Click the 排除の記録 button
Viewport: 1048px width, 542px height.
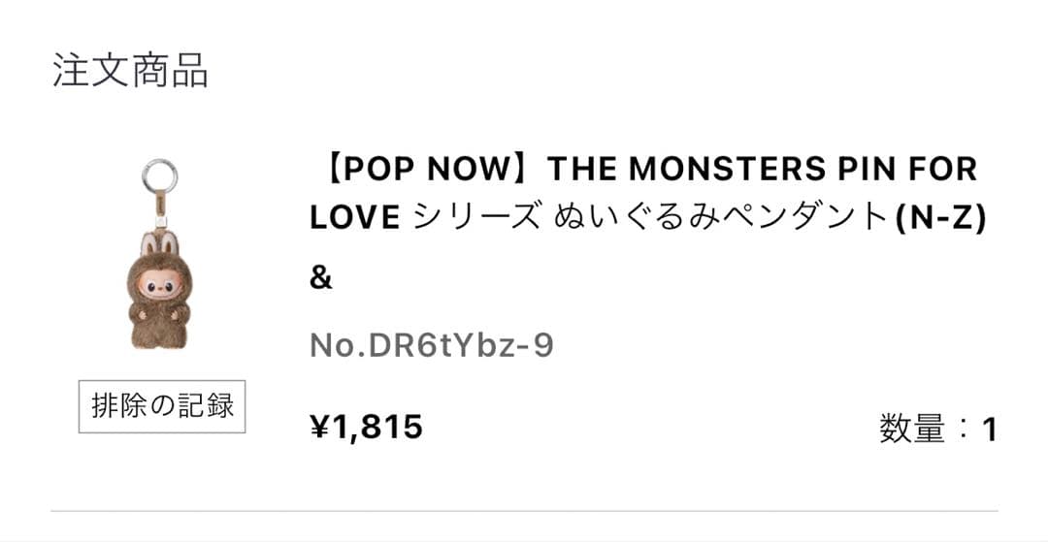coord(162,405)
